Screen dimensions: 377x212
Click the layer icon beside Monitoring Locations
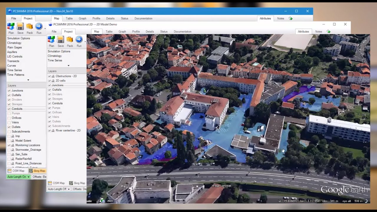tap(13, 145)
